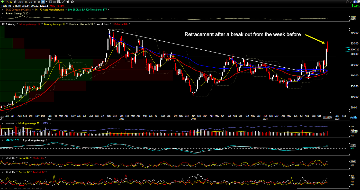This screenshot has width=360, height=190.
Task: Jump to Today on the range bar
Action: pyautogui.click(x=39, y=188)
